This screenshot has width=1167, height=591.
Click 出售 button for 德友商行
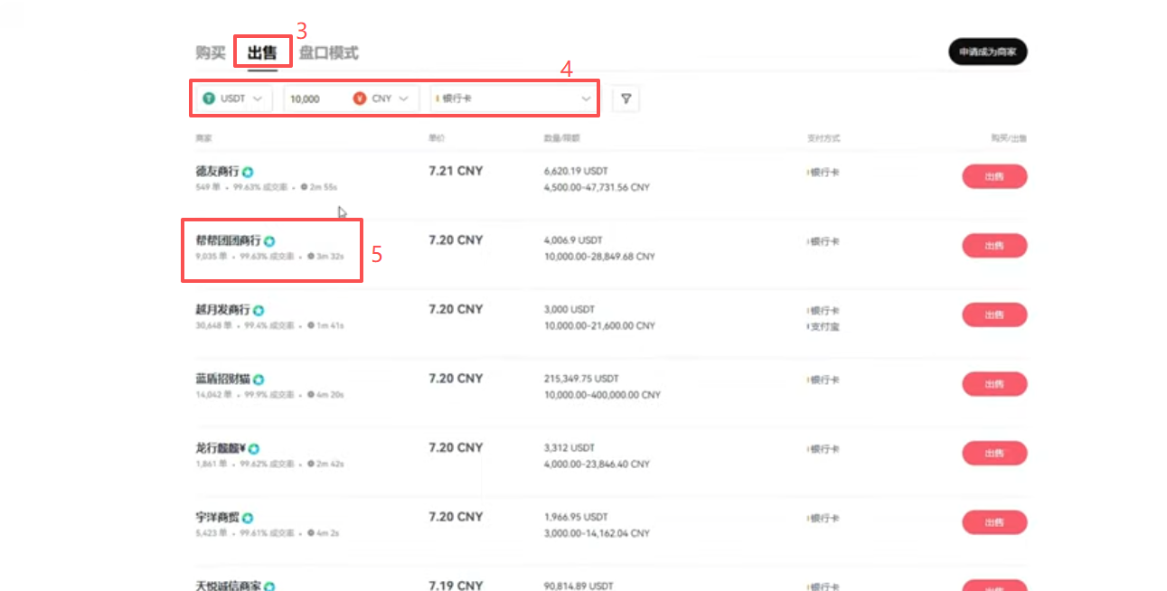994,176
